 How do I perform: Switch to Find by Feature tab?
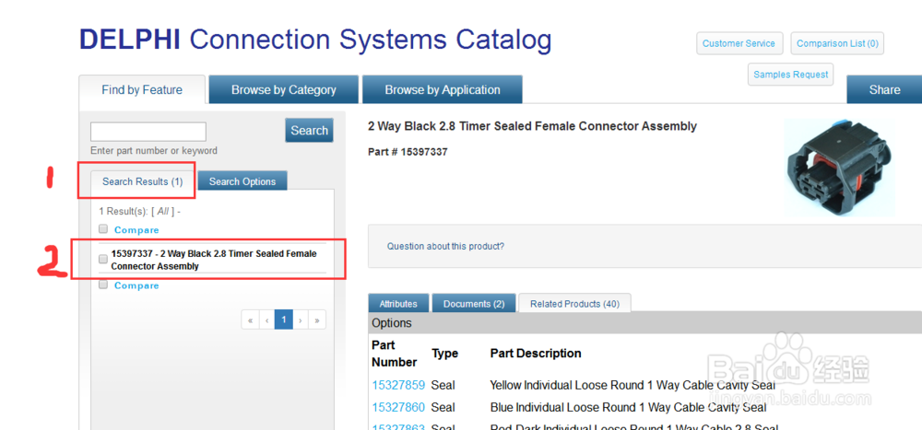pos(142,90)
